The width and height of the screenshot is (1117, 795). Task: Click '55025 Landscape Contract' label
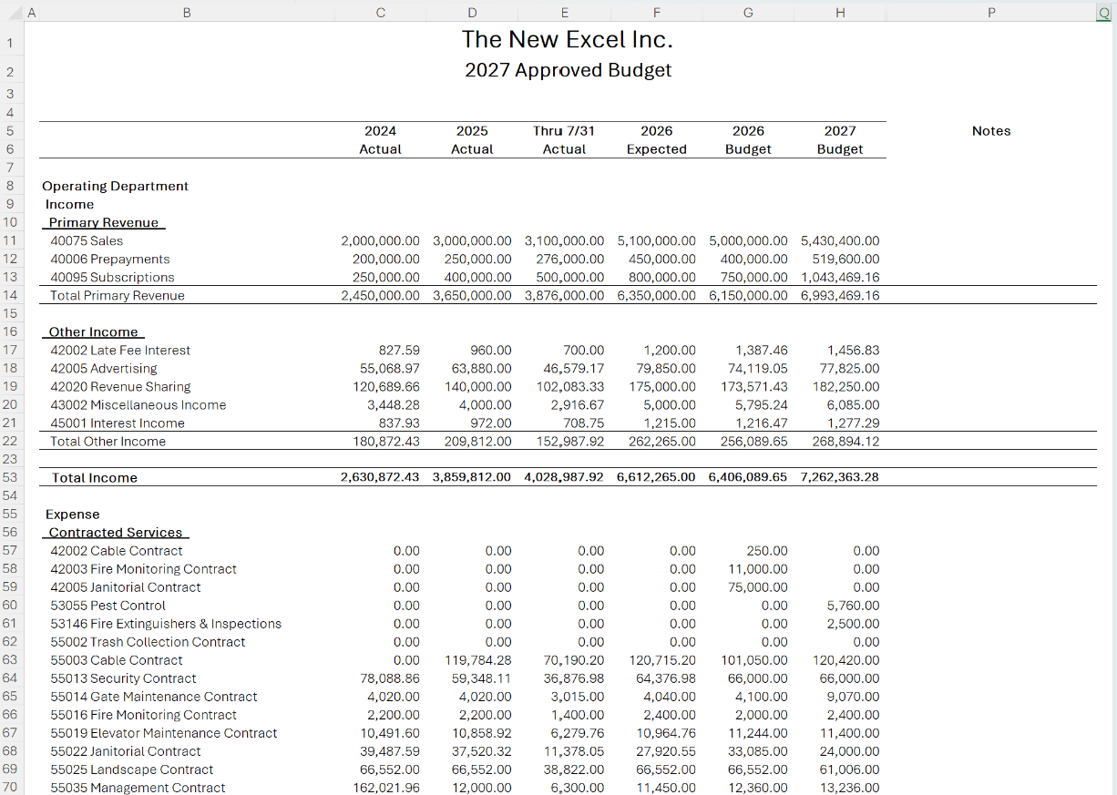click(x=132, y=769)
